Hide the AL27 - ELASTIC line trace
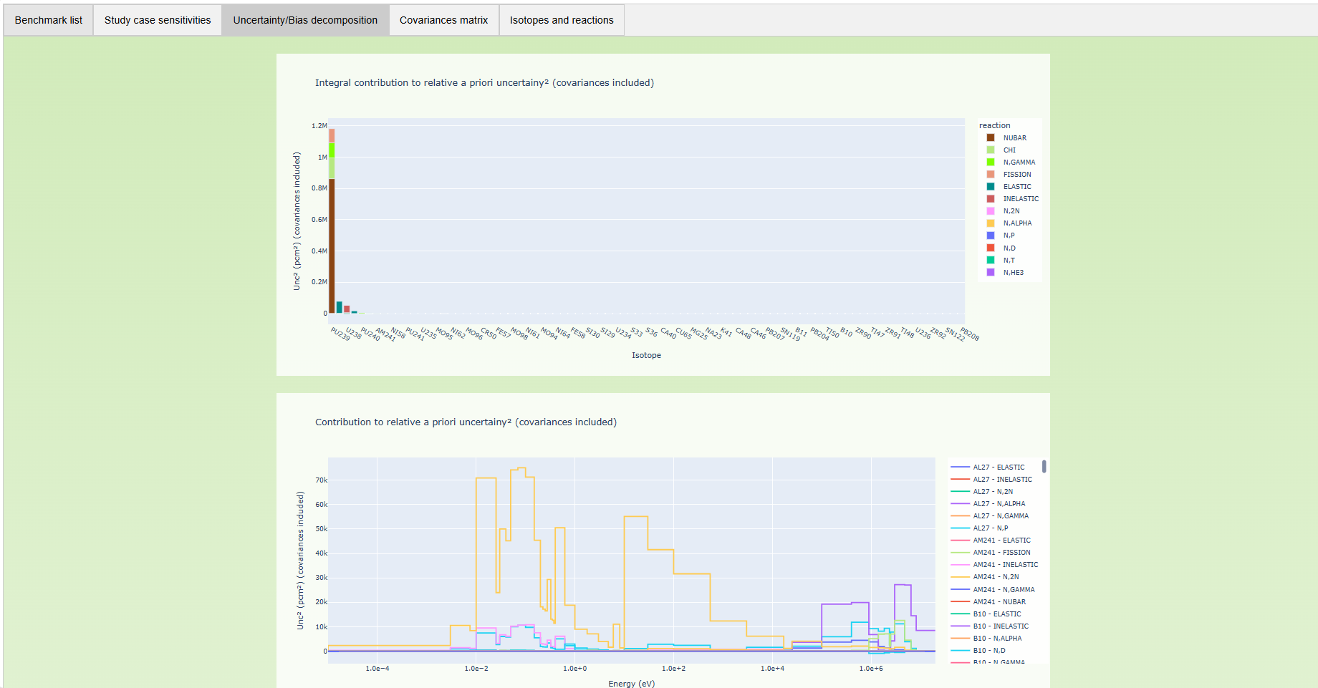1318x688 pixels. [x=999, y=467]
